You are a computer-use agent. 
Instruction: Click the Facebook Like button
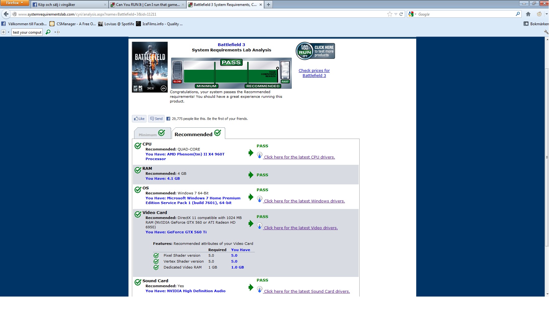tap(139, 119)
